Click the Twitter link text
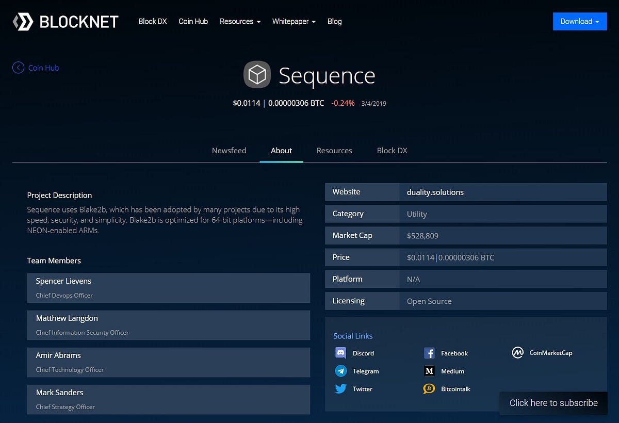Screen dimensions: 619x423 pos(363,389)
